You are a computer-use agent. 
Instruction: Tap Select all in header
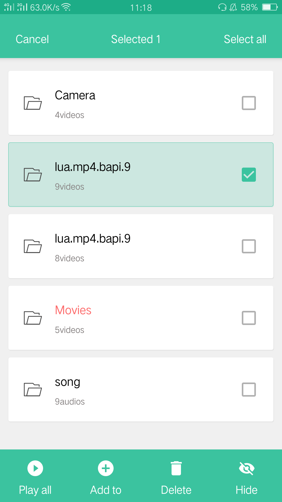point(245,39)
